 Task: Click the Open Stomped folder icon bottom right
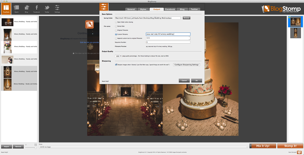[x=299, y=152]
